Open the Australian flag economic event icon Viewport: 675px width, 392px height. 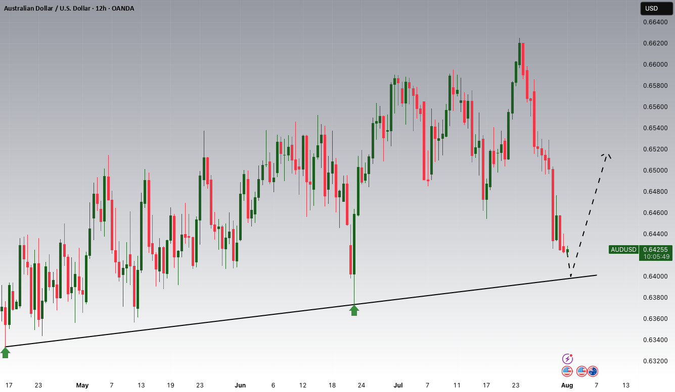coord(593,371)
